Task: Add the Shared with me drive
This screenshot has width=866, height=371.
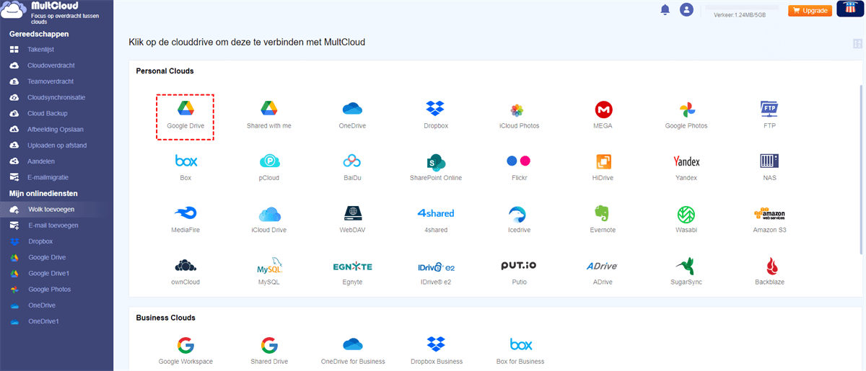Action: 269,115
